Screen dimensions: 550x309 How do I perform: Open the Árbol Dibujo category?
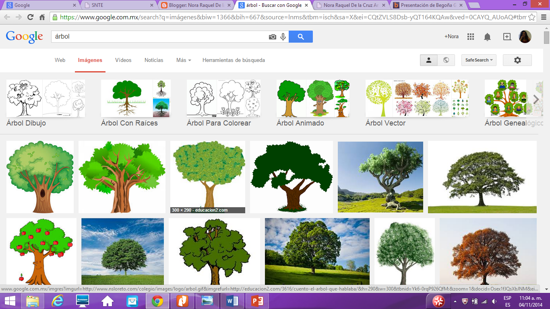(45, 103)
